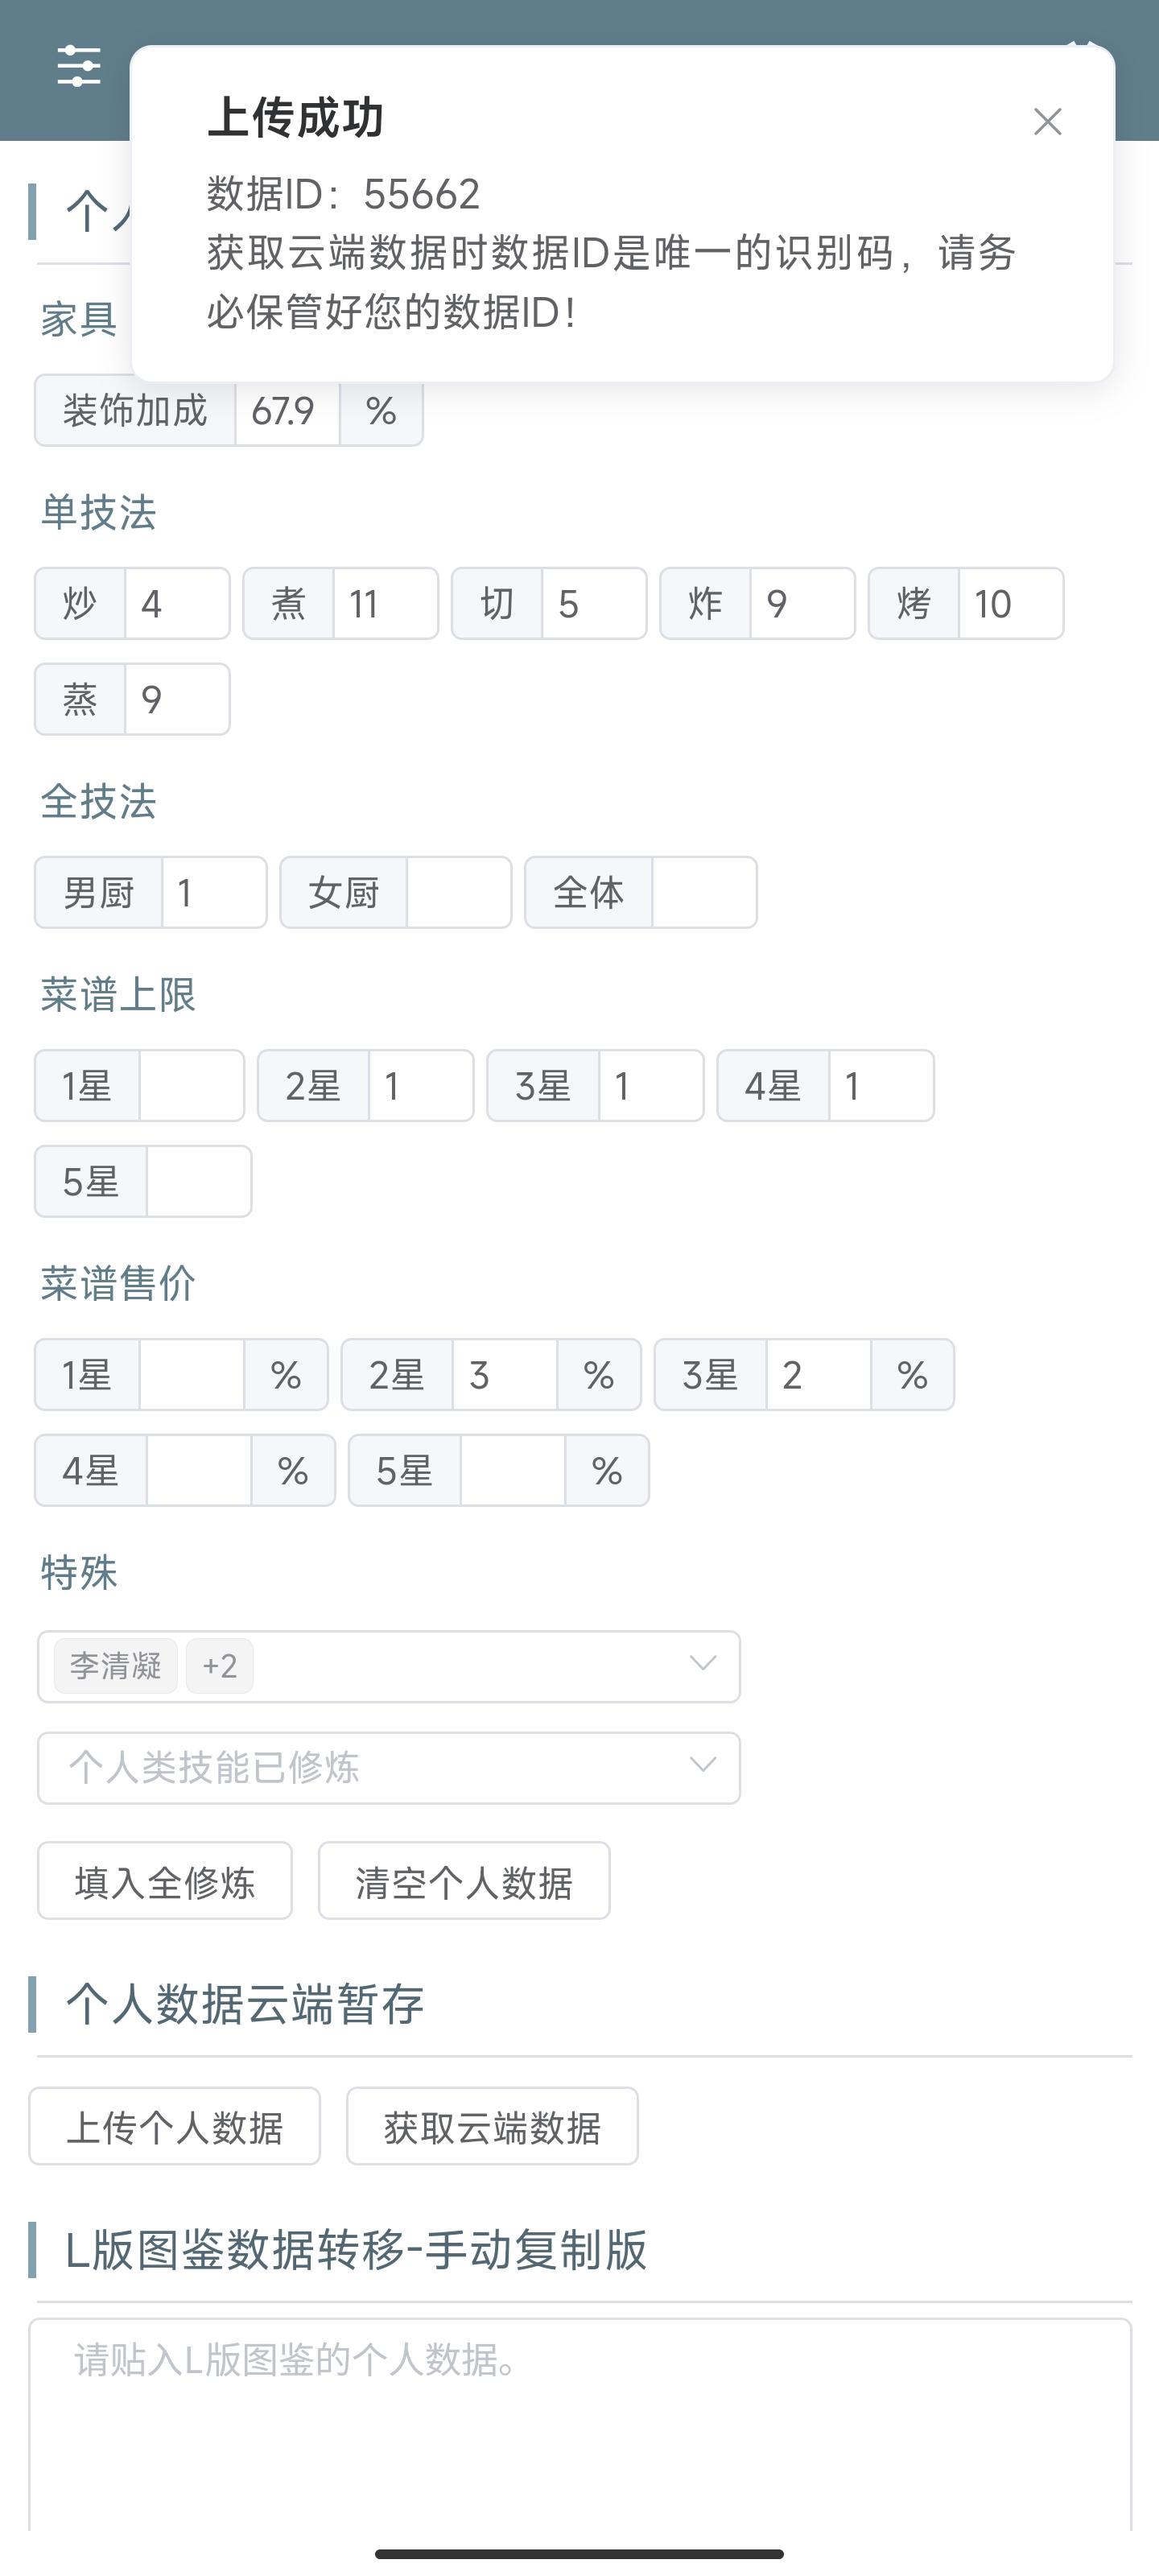Close the 上传成功 notification
The image size is (1159, 2576).
coord(1047,122)
